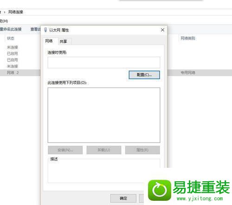
Task: Click the 此连接使用下列项目(O) label
Action: [x=67, y=83]
